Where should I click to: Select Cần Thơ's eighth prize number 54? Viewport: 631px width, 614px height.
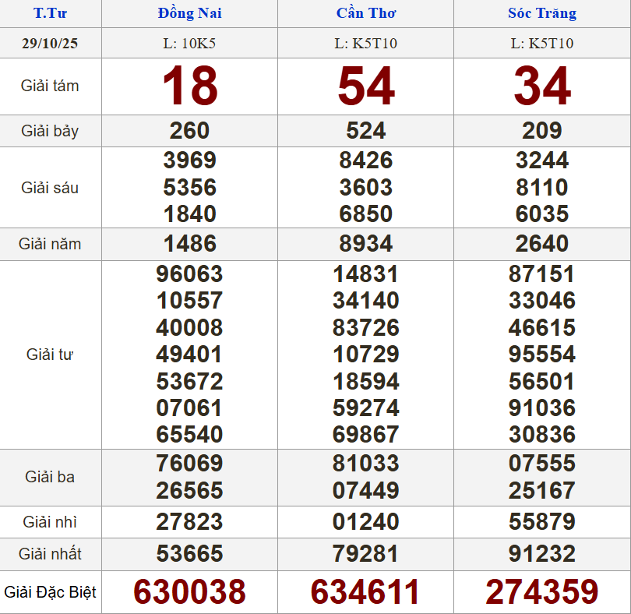tap(365, 86)
